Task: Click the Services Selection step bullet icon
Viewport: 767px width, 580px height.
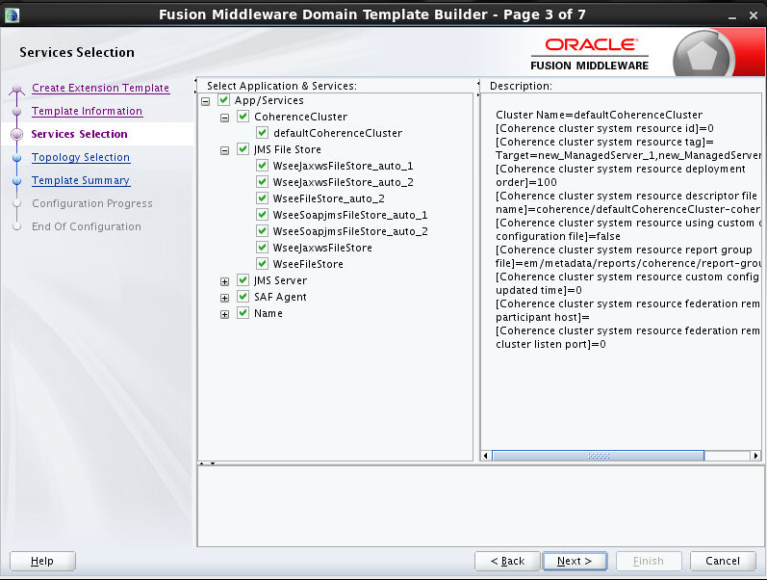Action: (17, 134)
